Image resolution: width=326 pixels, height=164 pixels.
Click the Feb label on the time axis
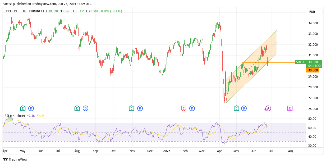[185, 151]
